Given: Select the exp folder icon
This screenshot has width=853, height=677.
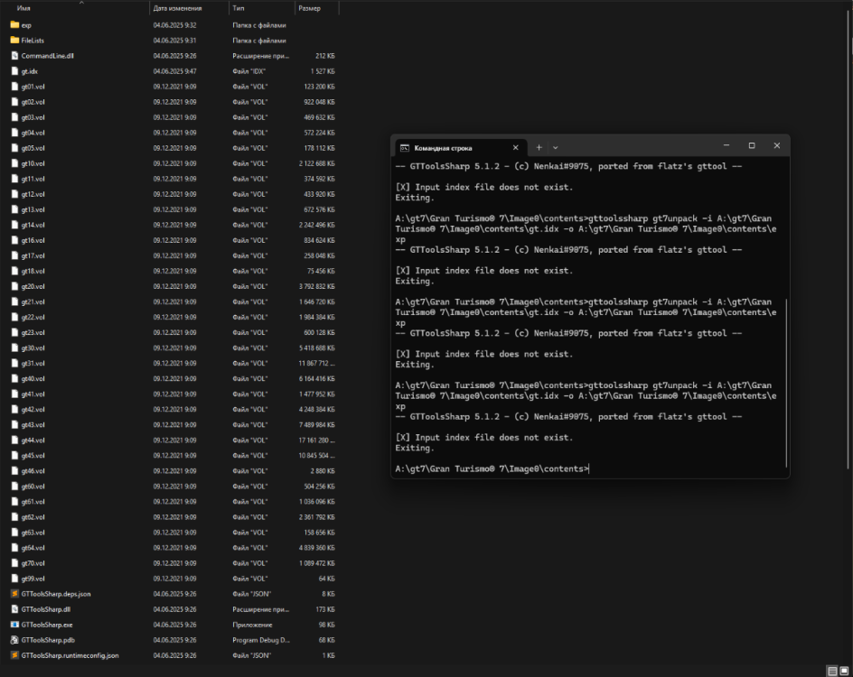Looking at the screenshot, I should tap(14, 25).
